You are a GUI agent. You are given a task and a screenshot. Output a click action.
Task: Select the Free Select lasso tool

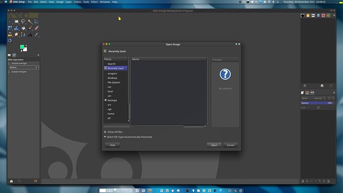[23, 21]
